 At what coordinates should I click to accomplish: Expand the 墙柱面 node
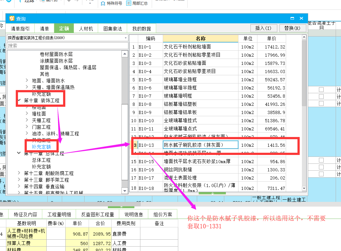pos(27,114)
